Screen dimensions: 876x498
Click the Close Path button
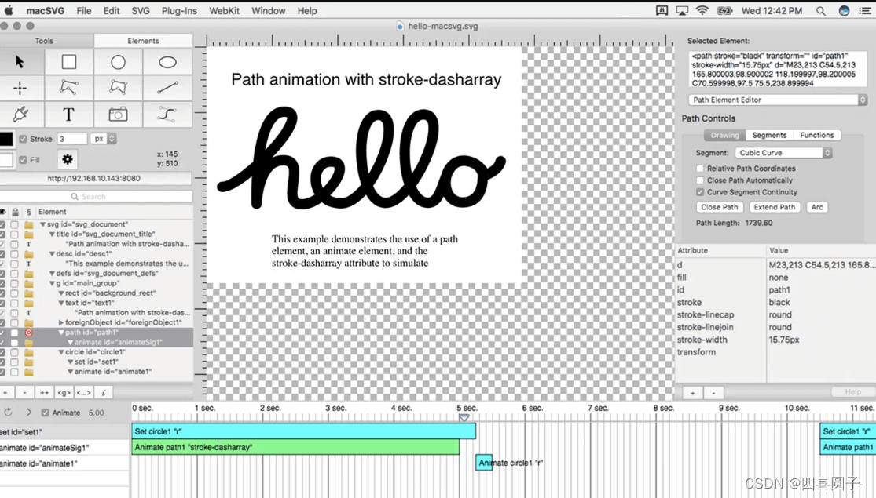[720, 207]
